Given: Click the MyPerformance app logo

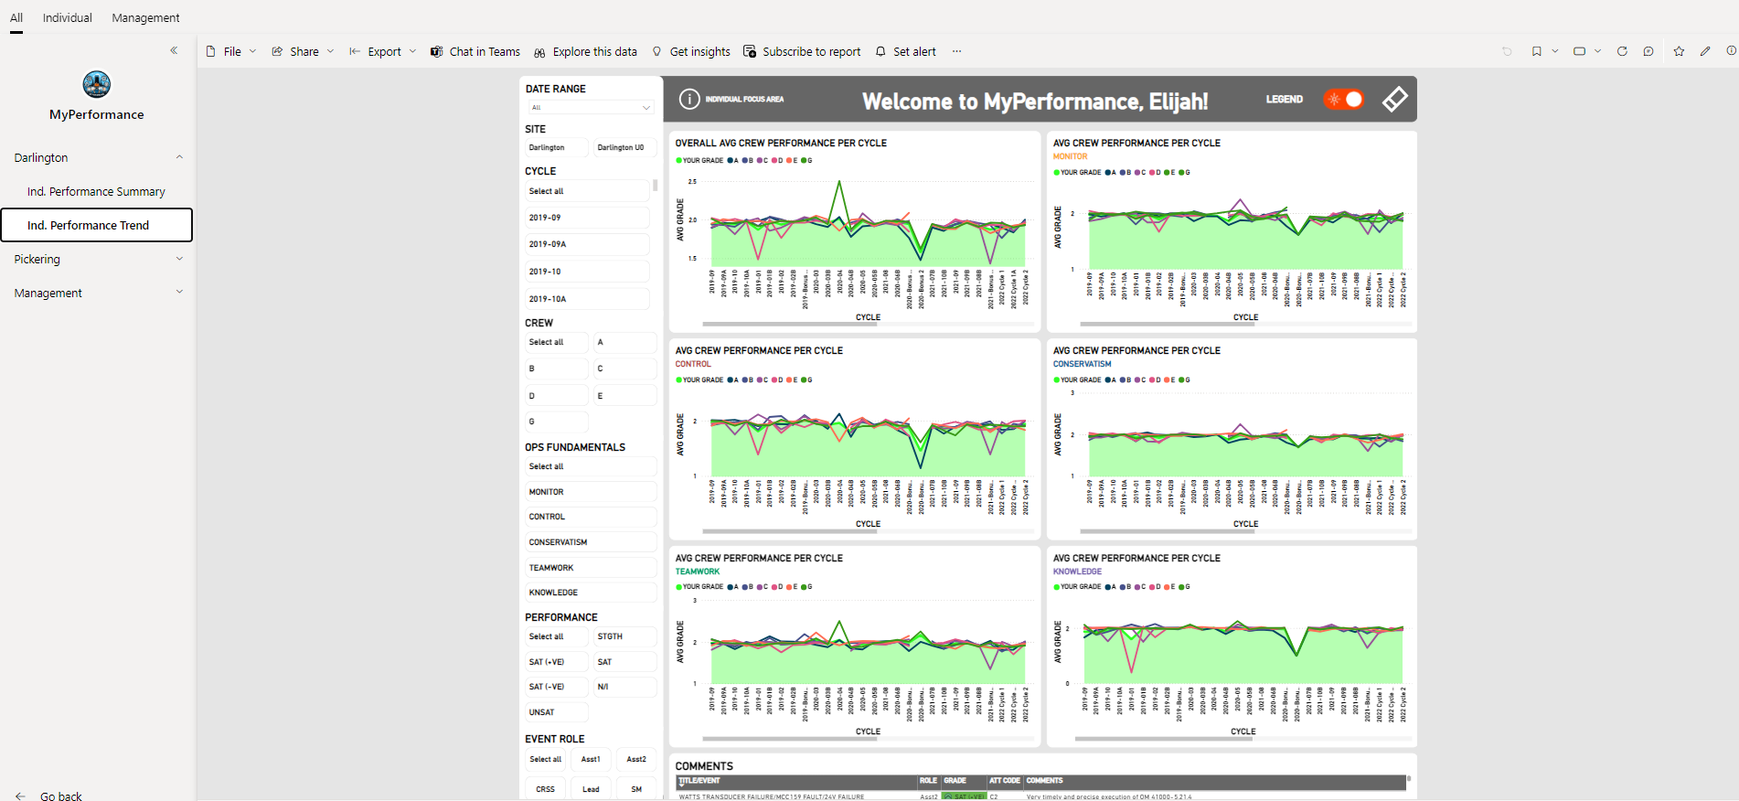Looking at the screenshot, I should (x=97, y=84).
